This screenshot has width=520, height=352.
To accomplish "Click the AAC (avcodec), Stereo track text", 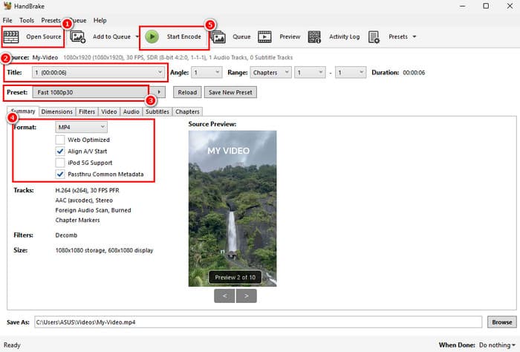I will point(84,201).
